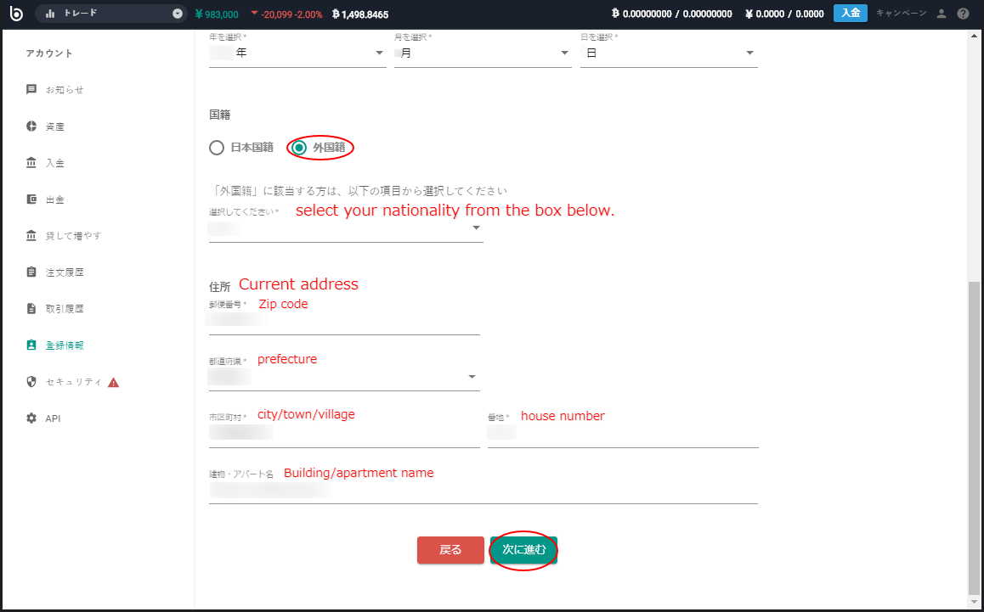Click the 郵便番号 zip code field

344,321
